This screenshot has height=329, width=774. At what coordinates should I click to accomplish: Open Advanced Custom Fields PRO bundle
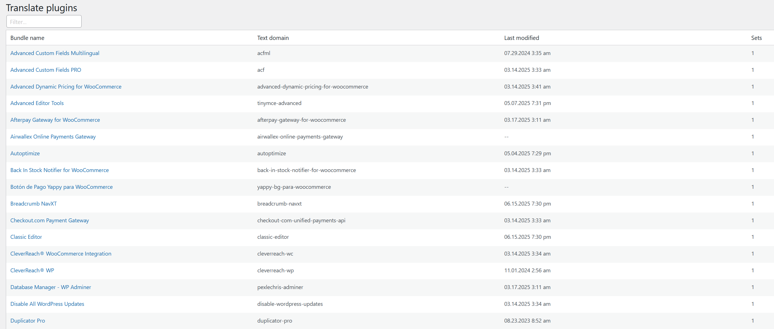[46, 70]
